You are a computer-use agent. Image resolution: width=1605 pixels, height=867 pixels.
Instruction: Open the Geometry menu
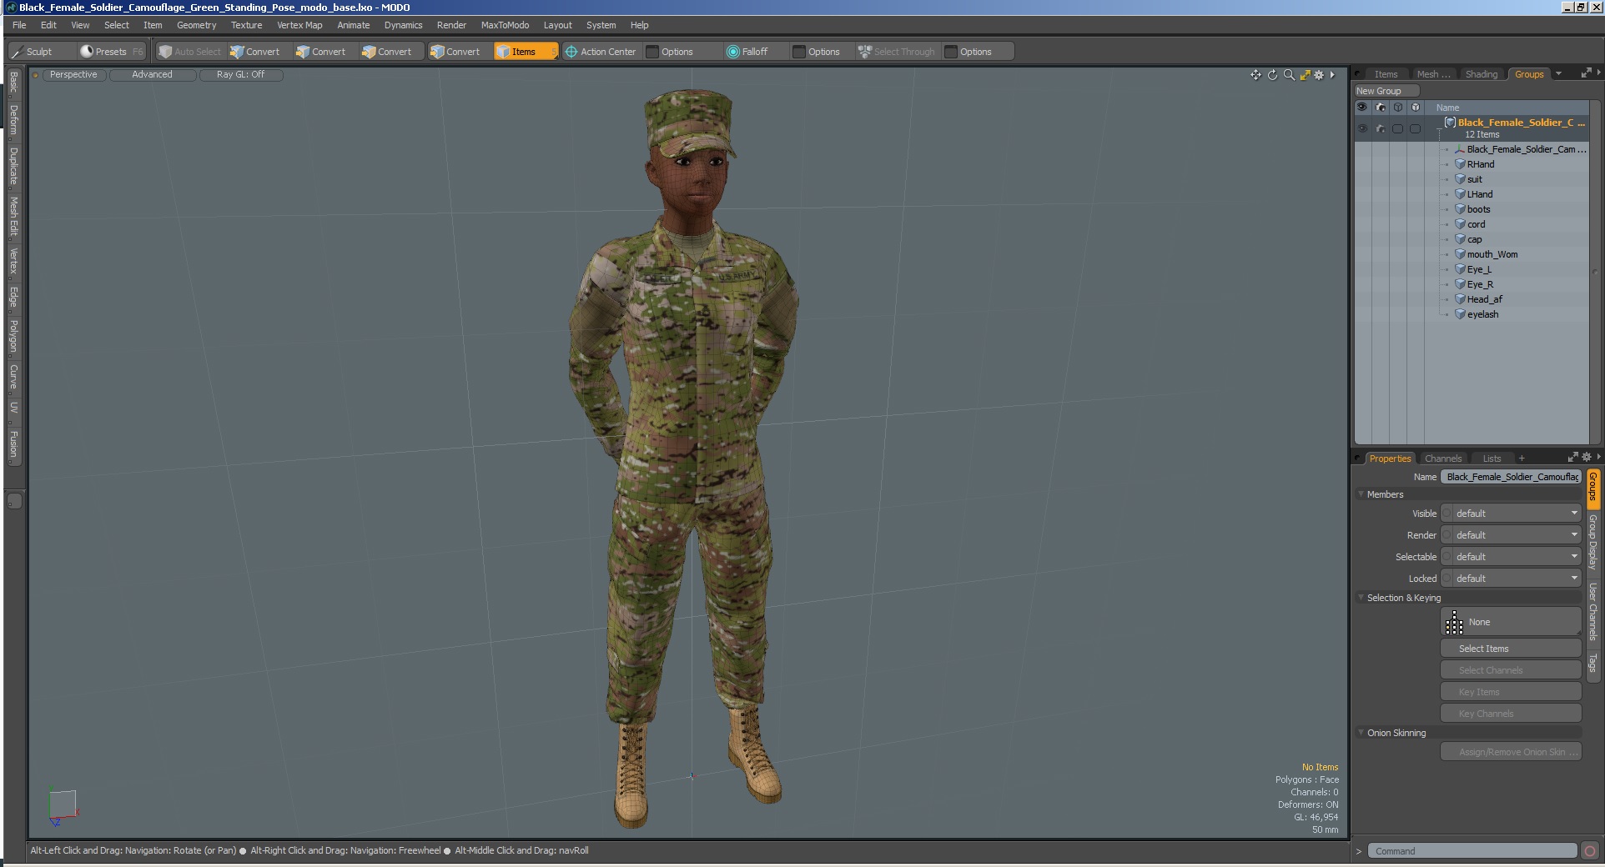196,25
